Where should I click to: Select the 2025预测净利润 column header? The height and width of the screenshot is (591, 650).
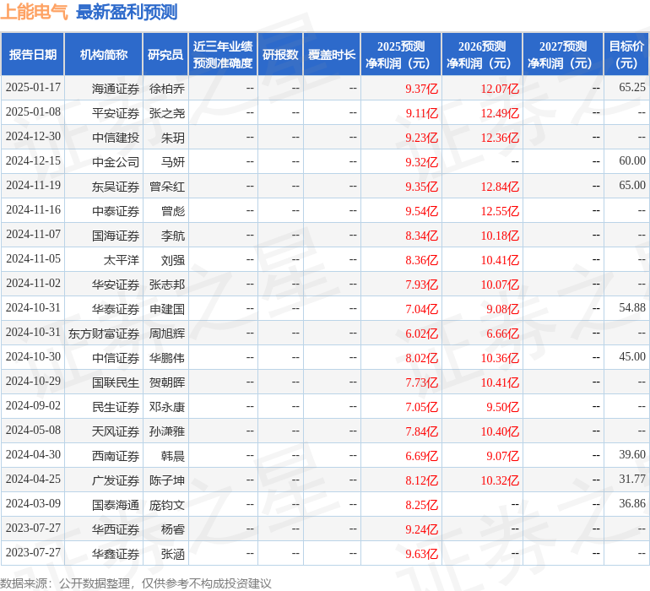point(401,55)
